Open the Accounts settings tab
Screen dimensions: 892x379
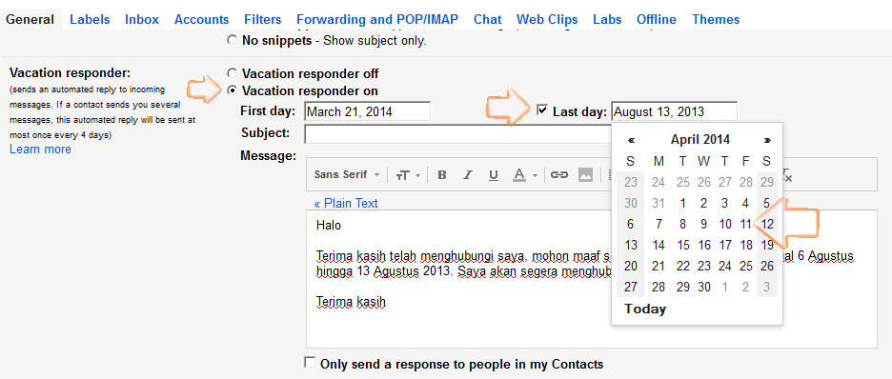pyautogui.click(x=201, y=19)
